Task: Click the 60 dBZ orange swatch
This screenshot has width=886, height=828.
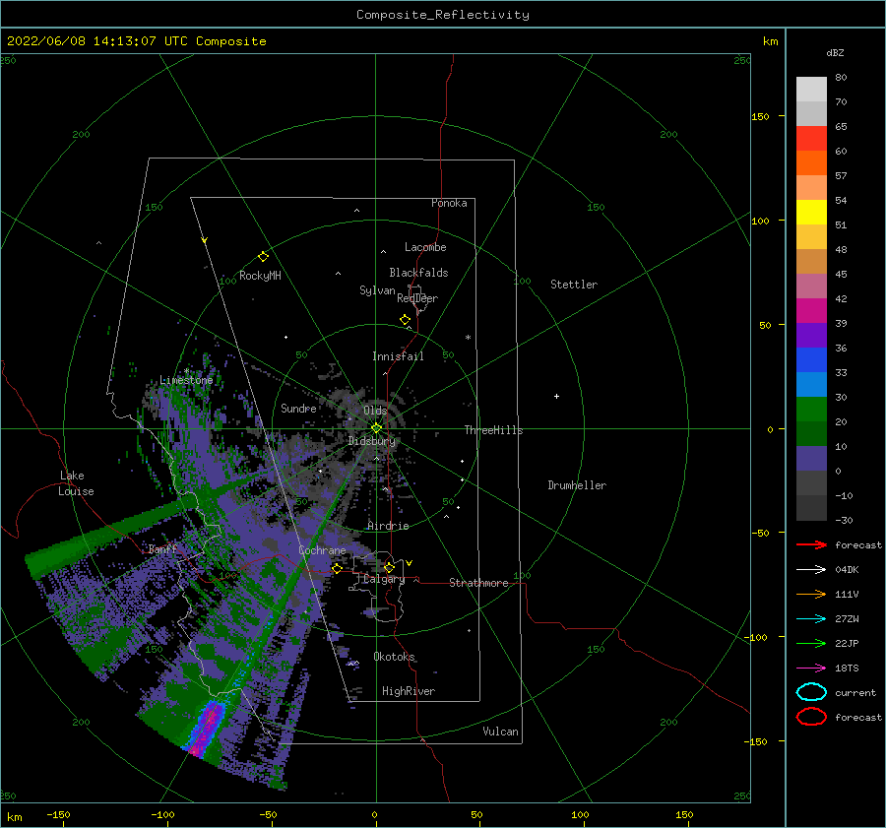Action: 811,162
